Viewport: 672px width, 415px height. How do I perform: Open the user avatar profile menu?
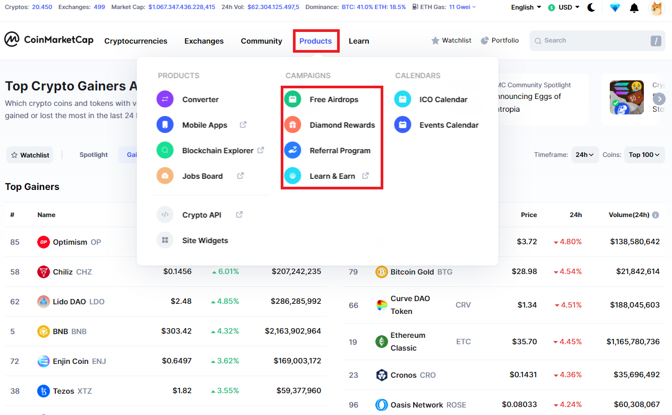click(x=657, y=7)
